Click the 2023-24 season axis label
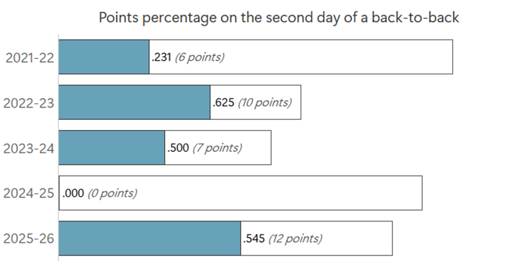The width and height of the screenshot is (520, 261). coord(29,148)
